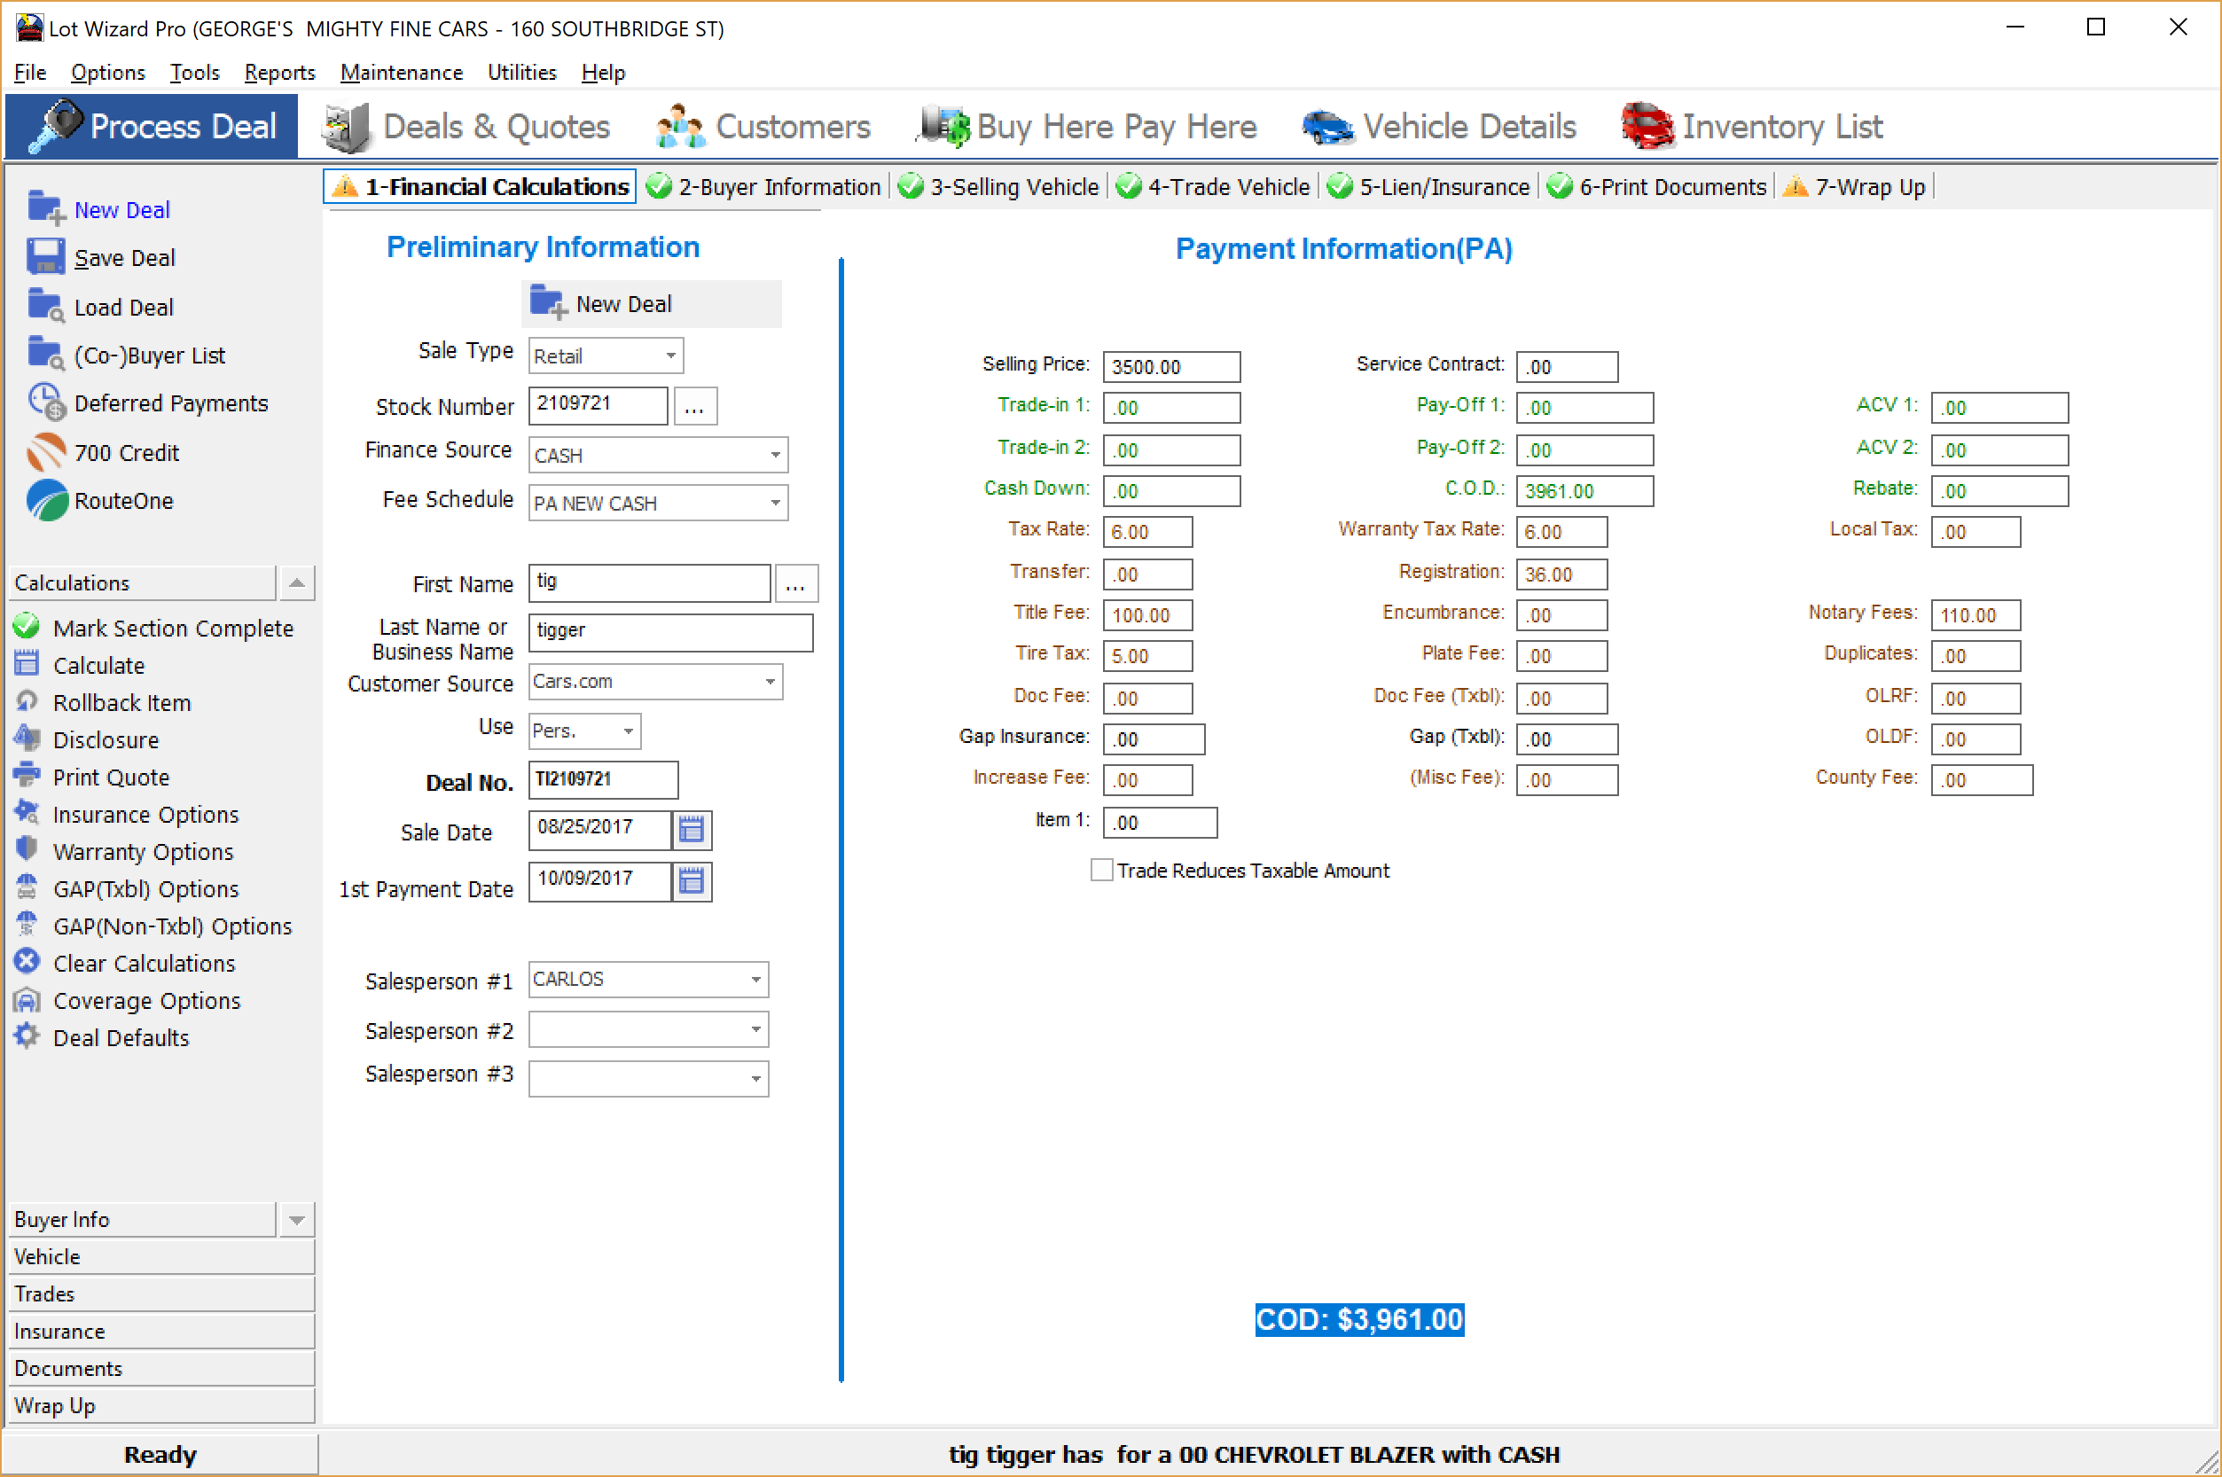Go to 7-Wrap Up tab
2222x1477 pixels.
point(1855,186)
